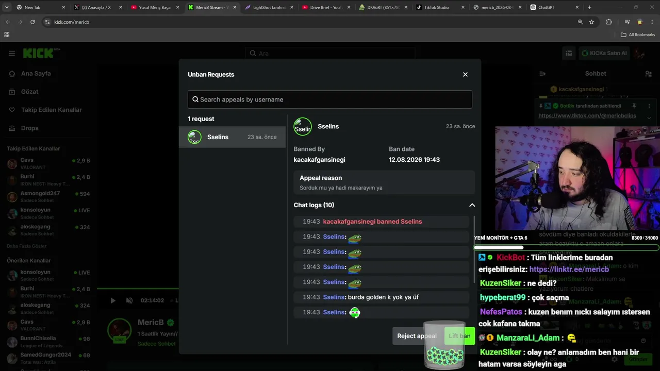
Task: Click the address bar showing kick.com/mericb
Action: (309, 22)
